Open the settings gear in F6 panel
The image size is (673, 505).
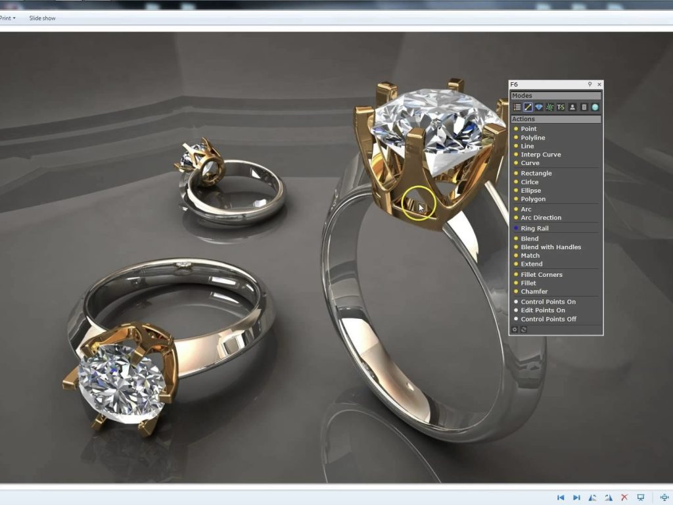(515, 329)
